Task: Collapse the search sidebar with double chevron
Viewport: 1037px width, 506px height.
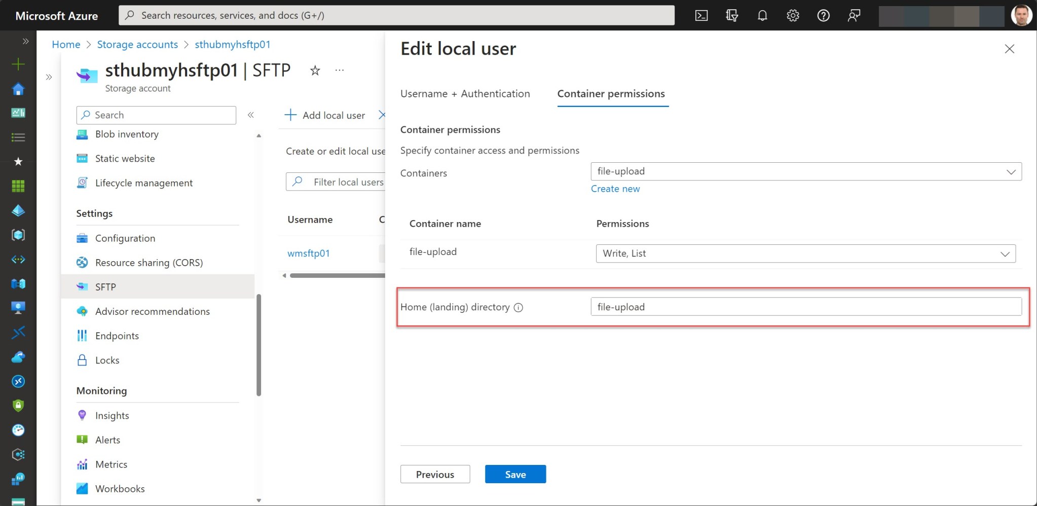Action: tap(251, 115)
